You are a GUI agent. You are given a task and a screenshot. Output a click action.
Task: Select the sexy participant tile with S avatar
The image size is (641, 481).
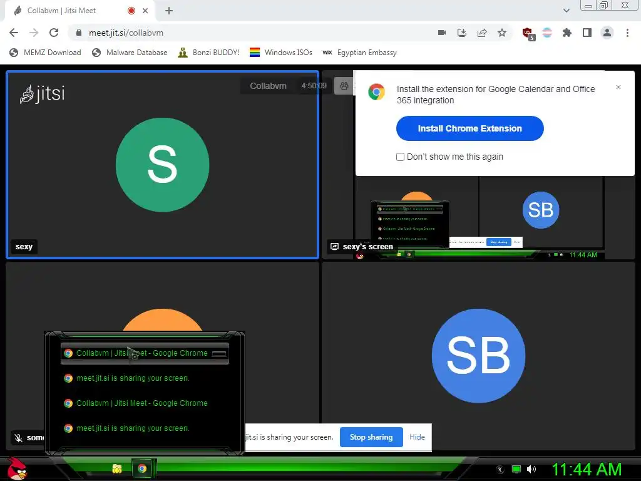[162, 165]
